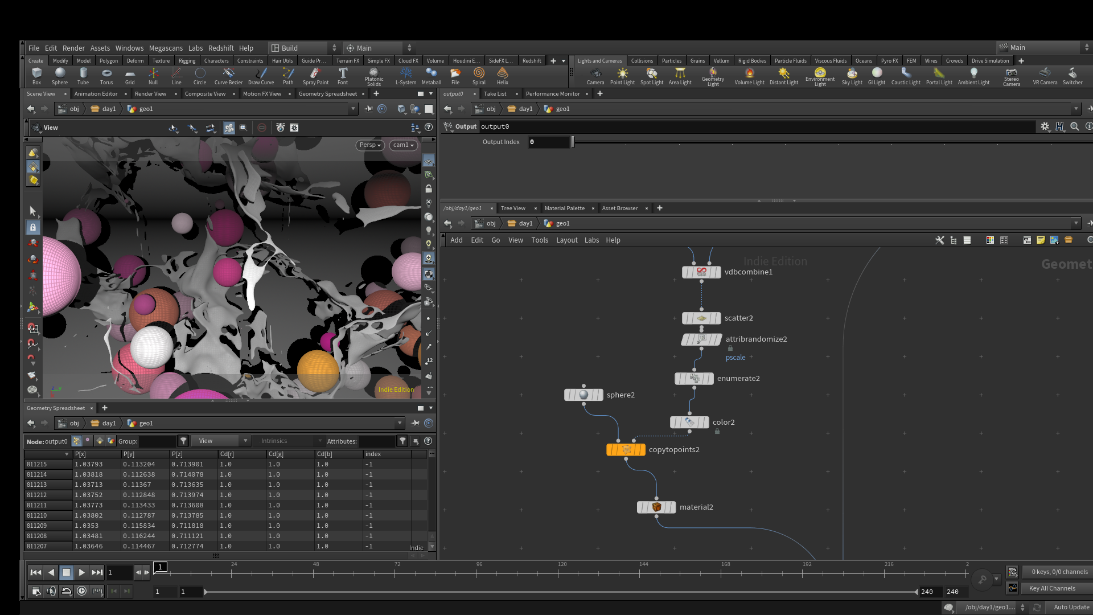The height and width of the screenshot is (615, 1093).
Task: Select the Spiral shelf tool
Action: (479, 76)
